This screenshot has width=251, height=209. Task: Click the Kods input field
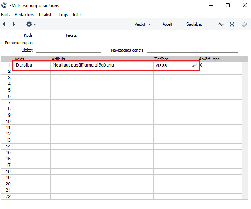click(x=46, y=35)
